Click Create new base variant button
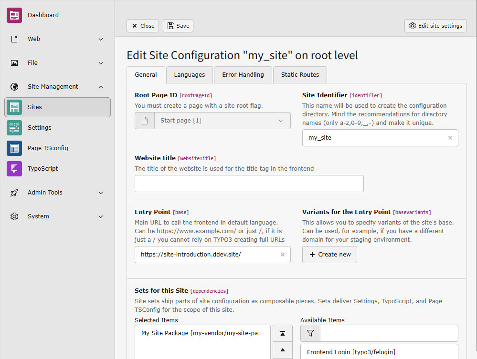This screenshot has width=477, height=359. point(329,255)
